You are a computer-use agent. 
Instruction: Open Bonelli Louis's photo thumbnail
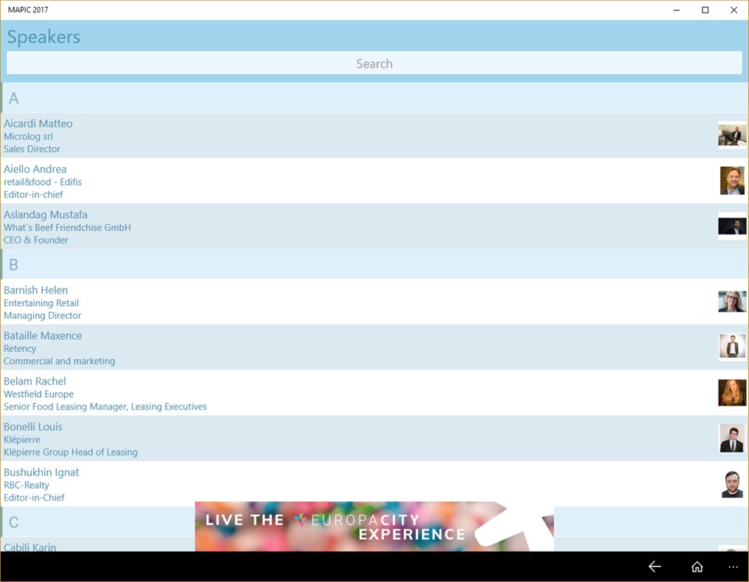732,438
